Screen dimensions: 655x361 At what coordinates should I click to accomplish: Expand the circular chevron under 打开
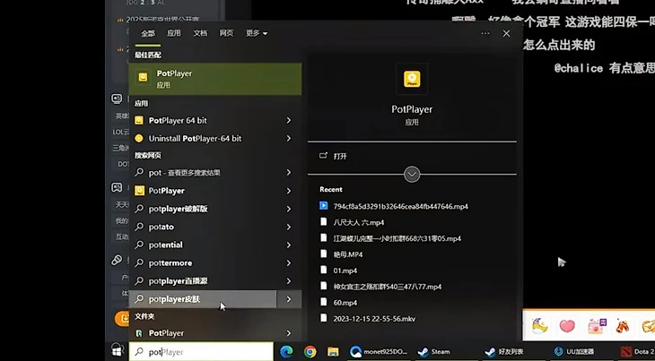[412, 175]
